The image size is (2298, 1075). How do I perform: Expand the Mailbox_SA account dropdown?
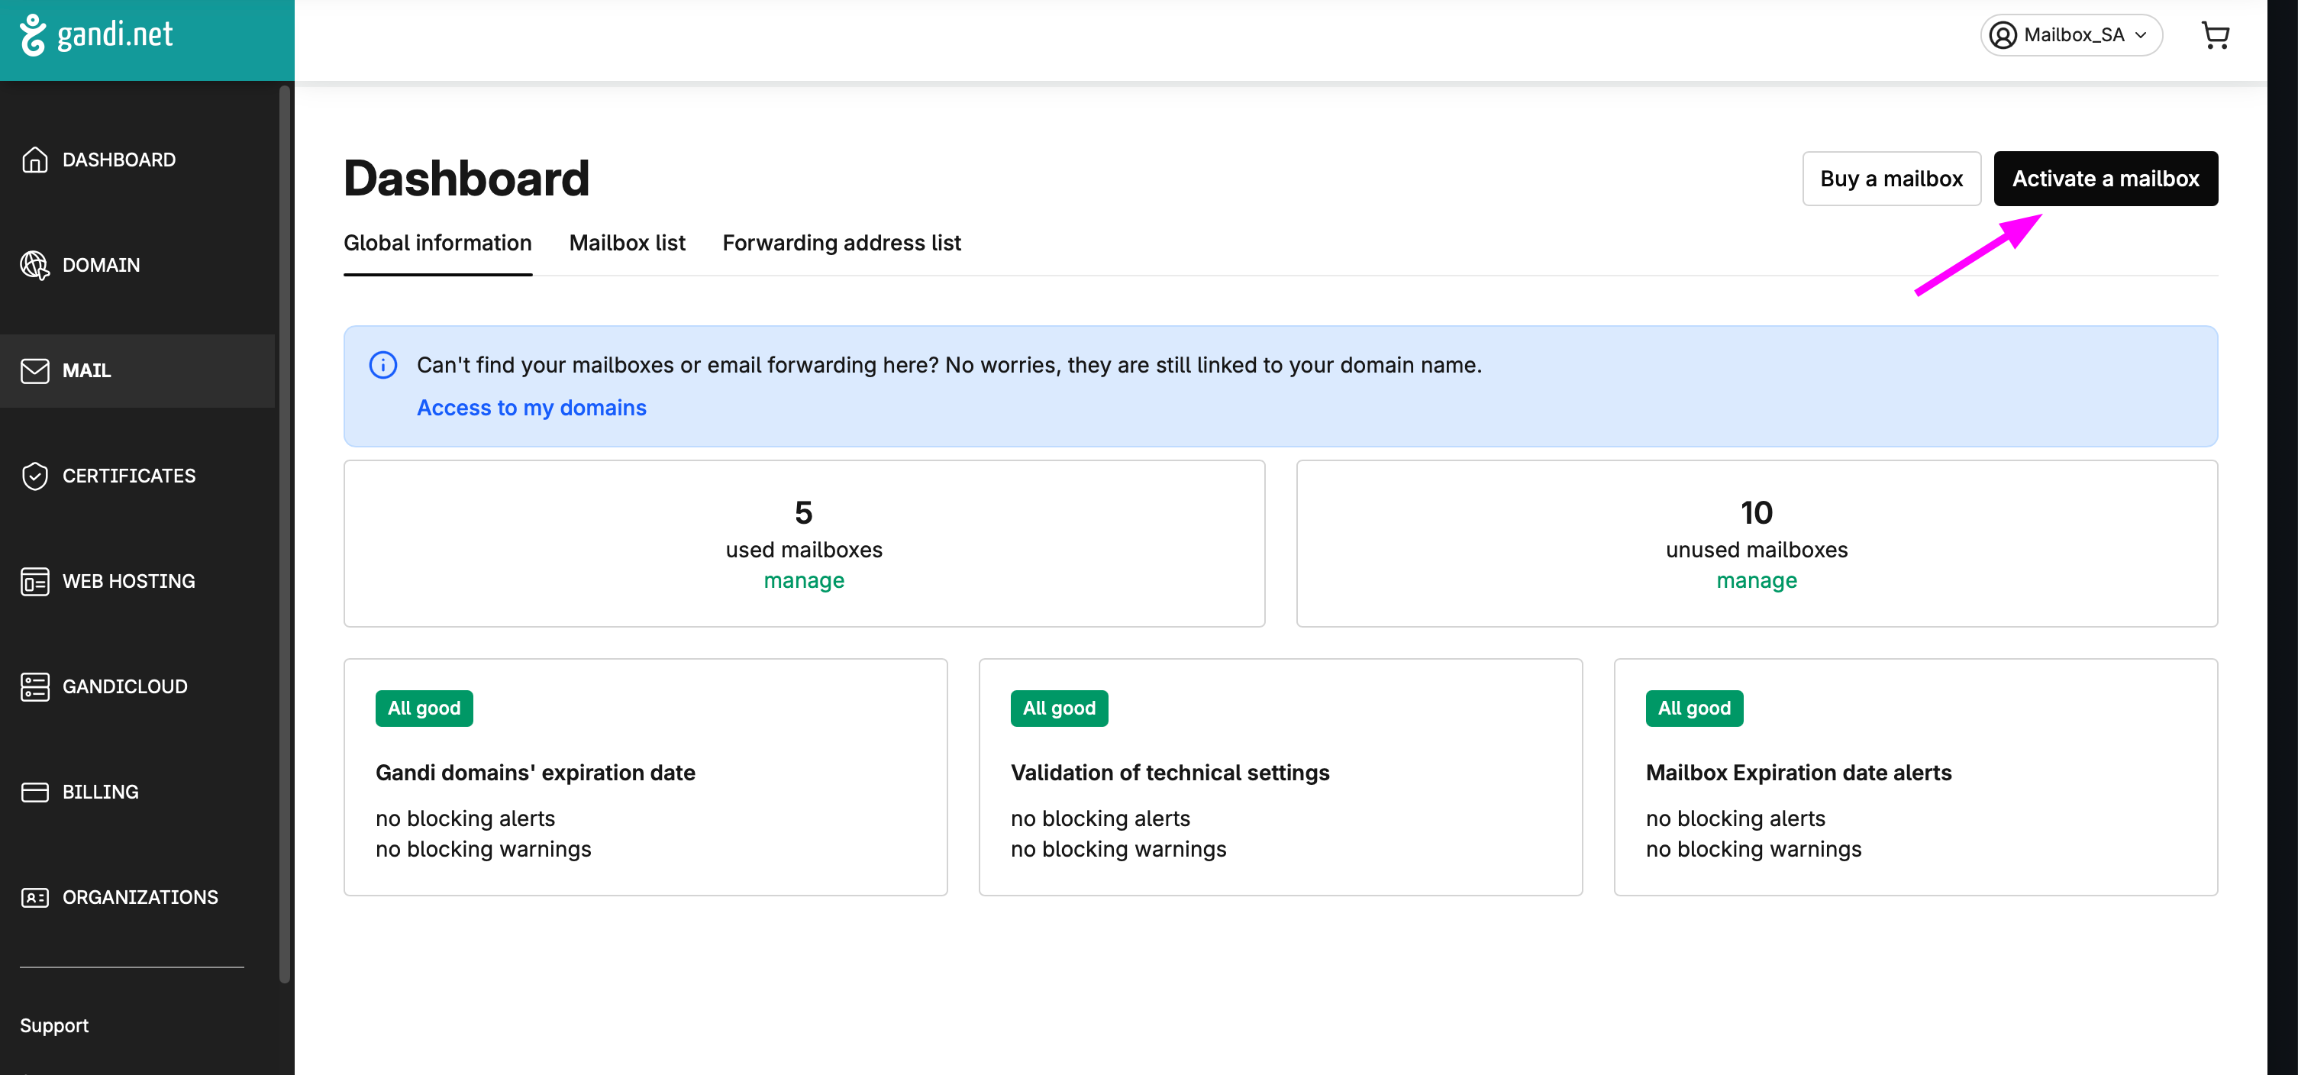click(x=2070, y=35)
